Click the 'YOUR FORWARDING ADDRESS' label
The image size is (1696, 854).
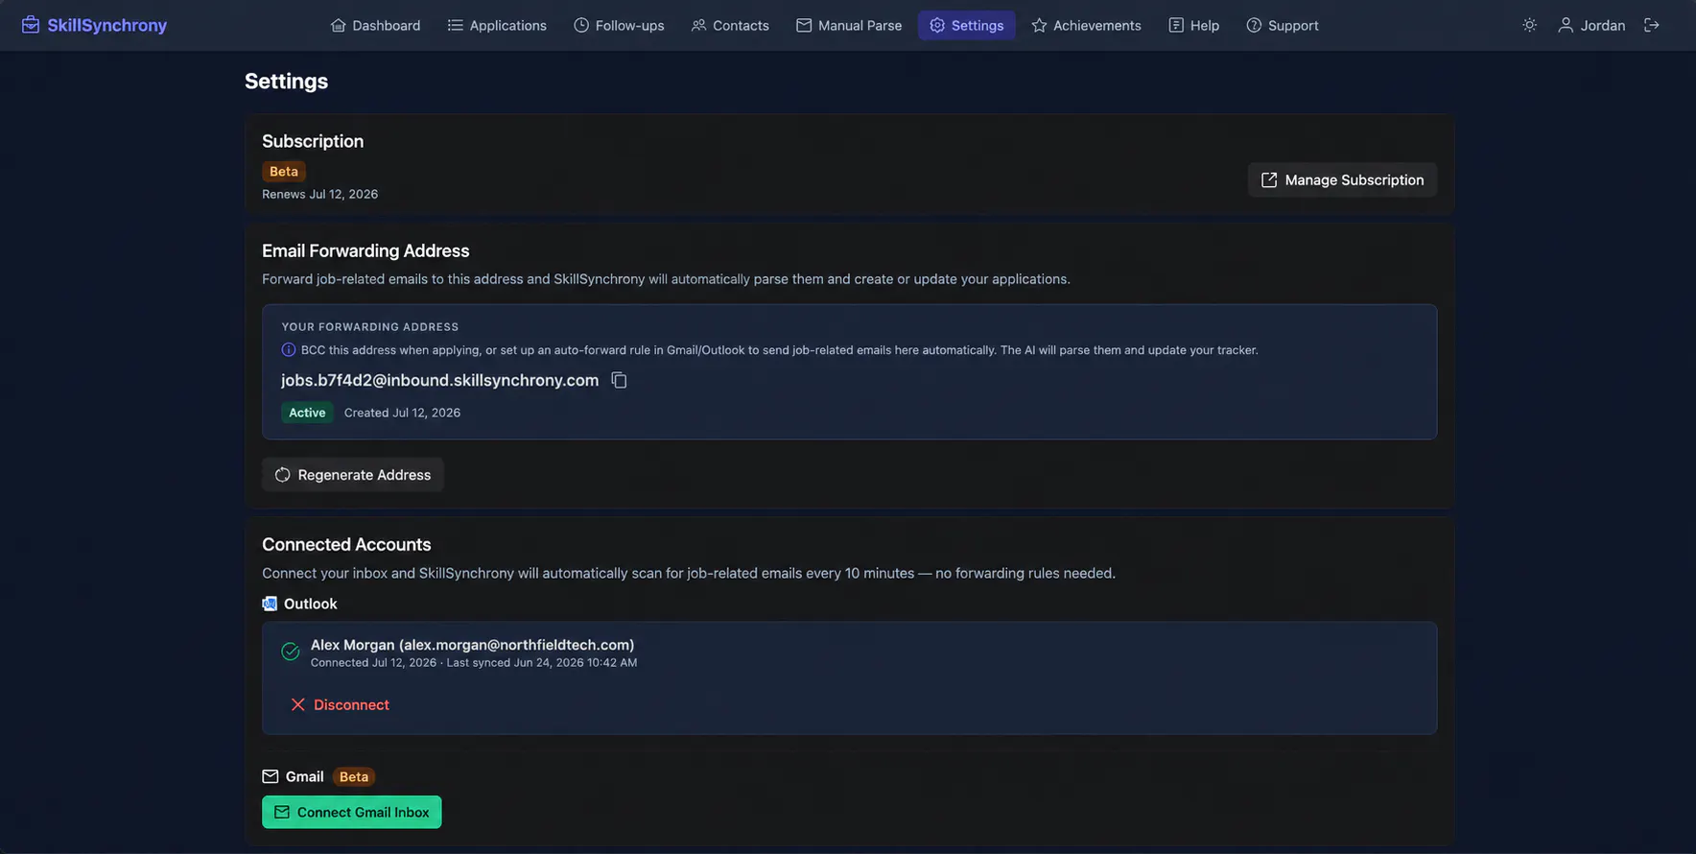tap(370, 327)
